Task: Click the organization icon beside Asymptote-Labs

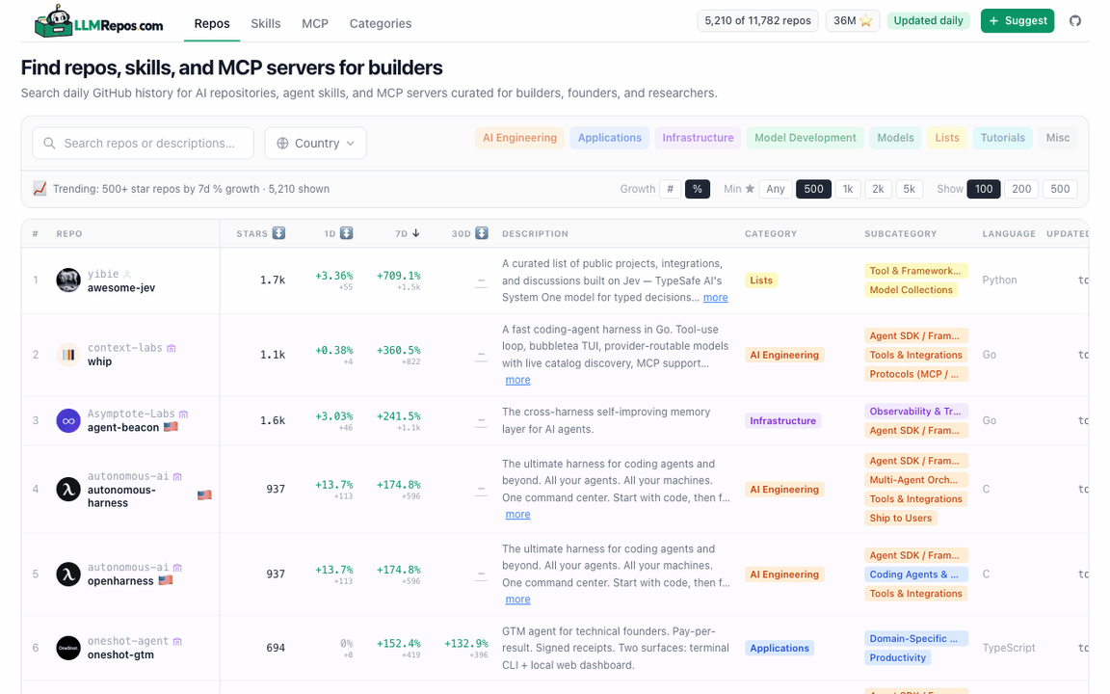Action: tap(184, 414)
